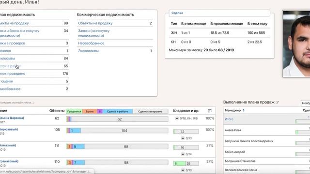Click КН yearly value 2 из 22.5

255,42
